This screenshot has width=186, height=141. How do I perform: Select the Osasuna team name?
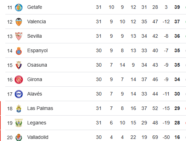(37, 65)
